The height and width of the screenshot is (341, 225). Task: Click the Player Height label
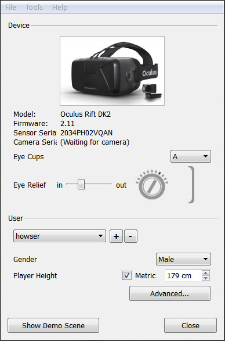[x=35, y=276]
